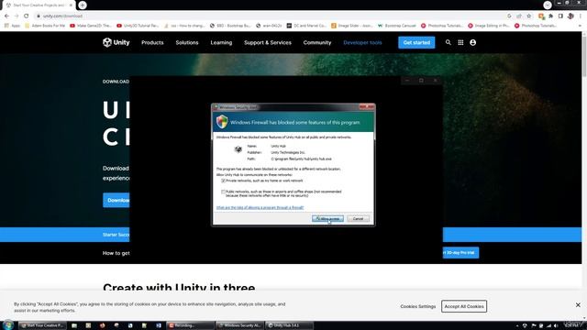Open the Chrome profile avatar
Viewport: 587px width, 330px height.
click(570, 16)
